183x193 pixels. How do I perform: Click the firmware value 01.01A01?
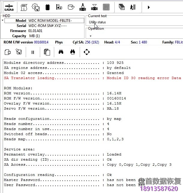(35, 31)
